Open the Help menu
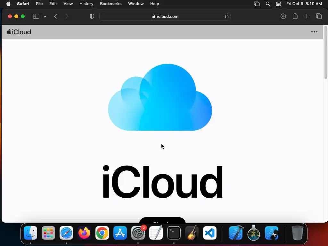The image size is (328, 246). tap(155, 4)
